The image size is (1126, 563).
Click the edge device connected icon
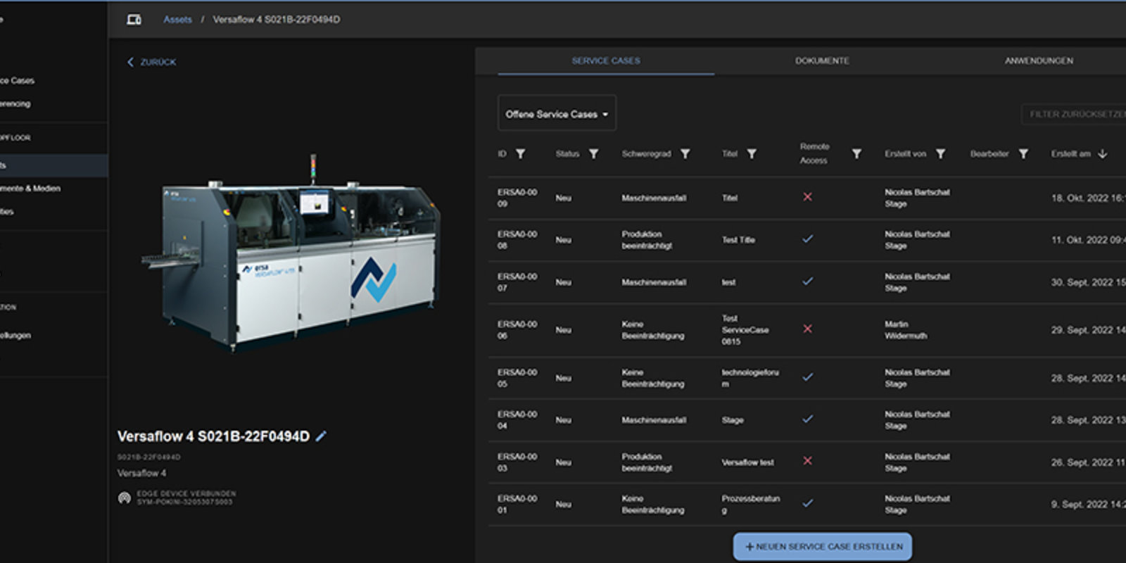point(125,498)
